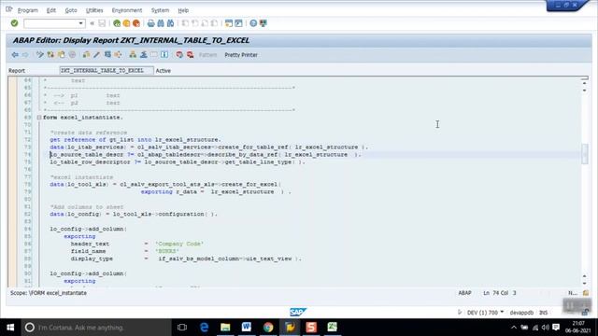Click the green Back icon in the standard toolbar
The image size is (598, 336).
(117, 23)
